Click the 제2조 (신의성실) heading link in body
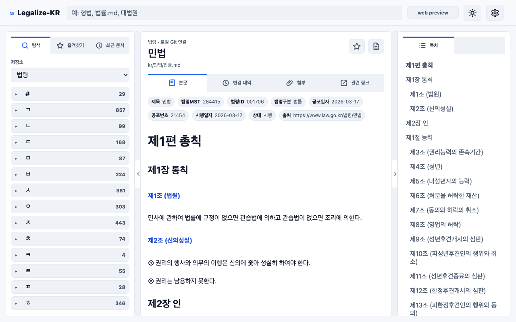 (x=170, y=240)
